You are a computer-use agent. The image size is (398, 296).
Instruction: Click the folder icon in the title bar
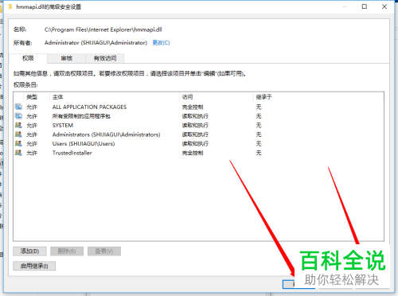coord(10,6)
